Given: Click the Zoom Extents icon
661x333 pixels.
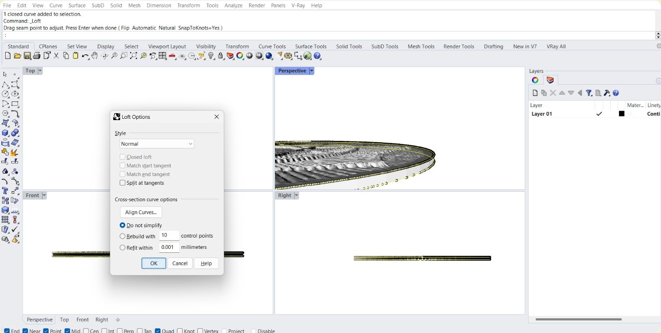Looking at the screenshot, I should point(134,56).
